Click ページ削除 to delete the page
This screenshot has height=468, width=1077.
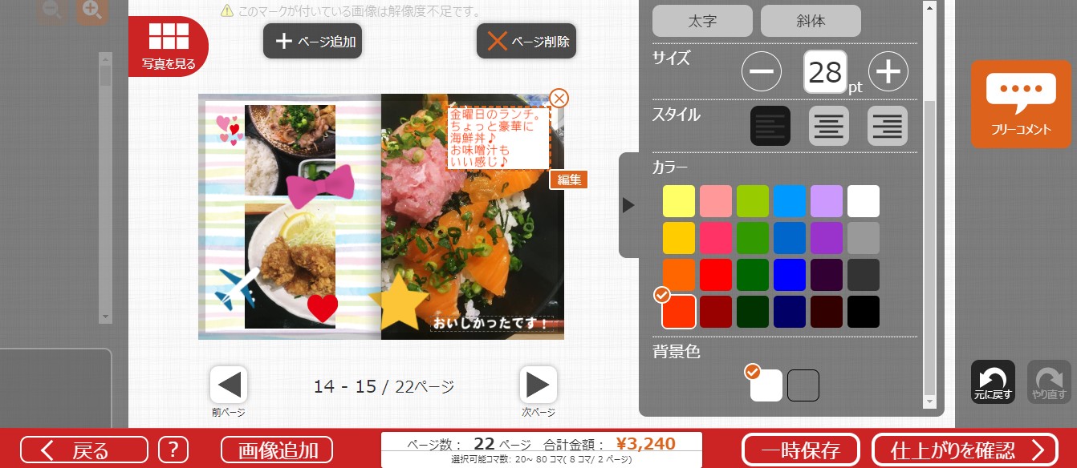(526, 42)
